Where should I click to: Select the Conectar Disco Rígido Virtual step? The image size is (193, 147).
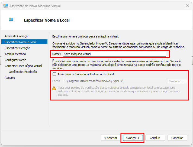pyautogui.click(x=23, y=66)
